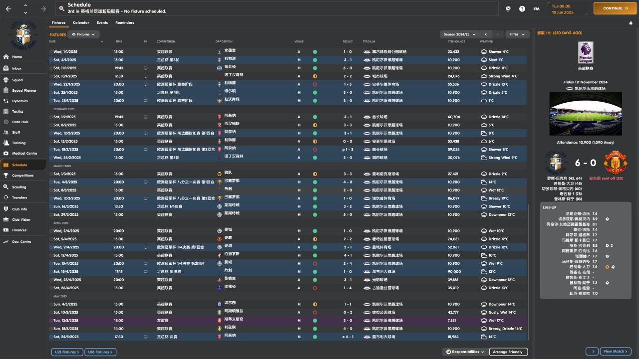Screen dimensions: 639x359
Task: Go to the Tactics screen
Action: [17, 111]
